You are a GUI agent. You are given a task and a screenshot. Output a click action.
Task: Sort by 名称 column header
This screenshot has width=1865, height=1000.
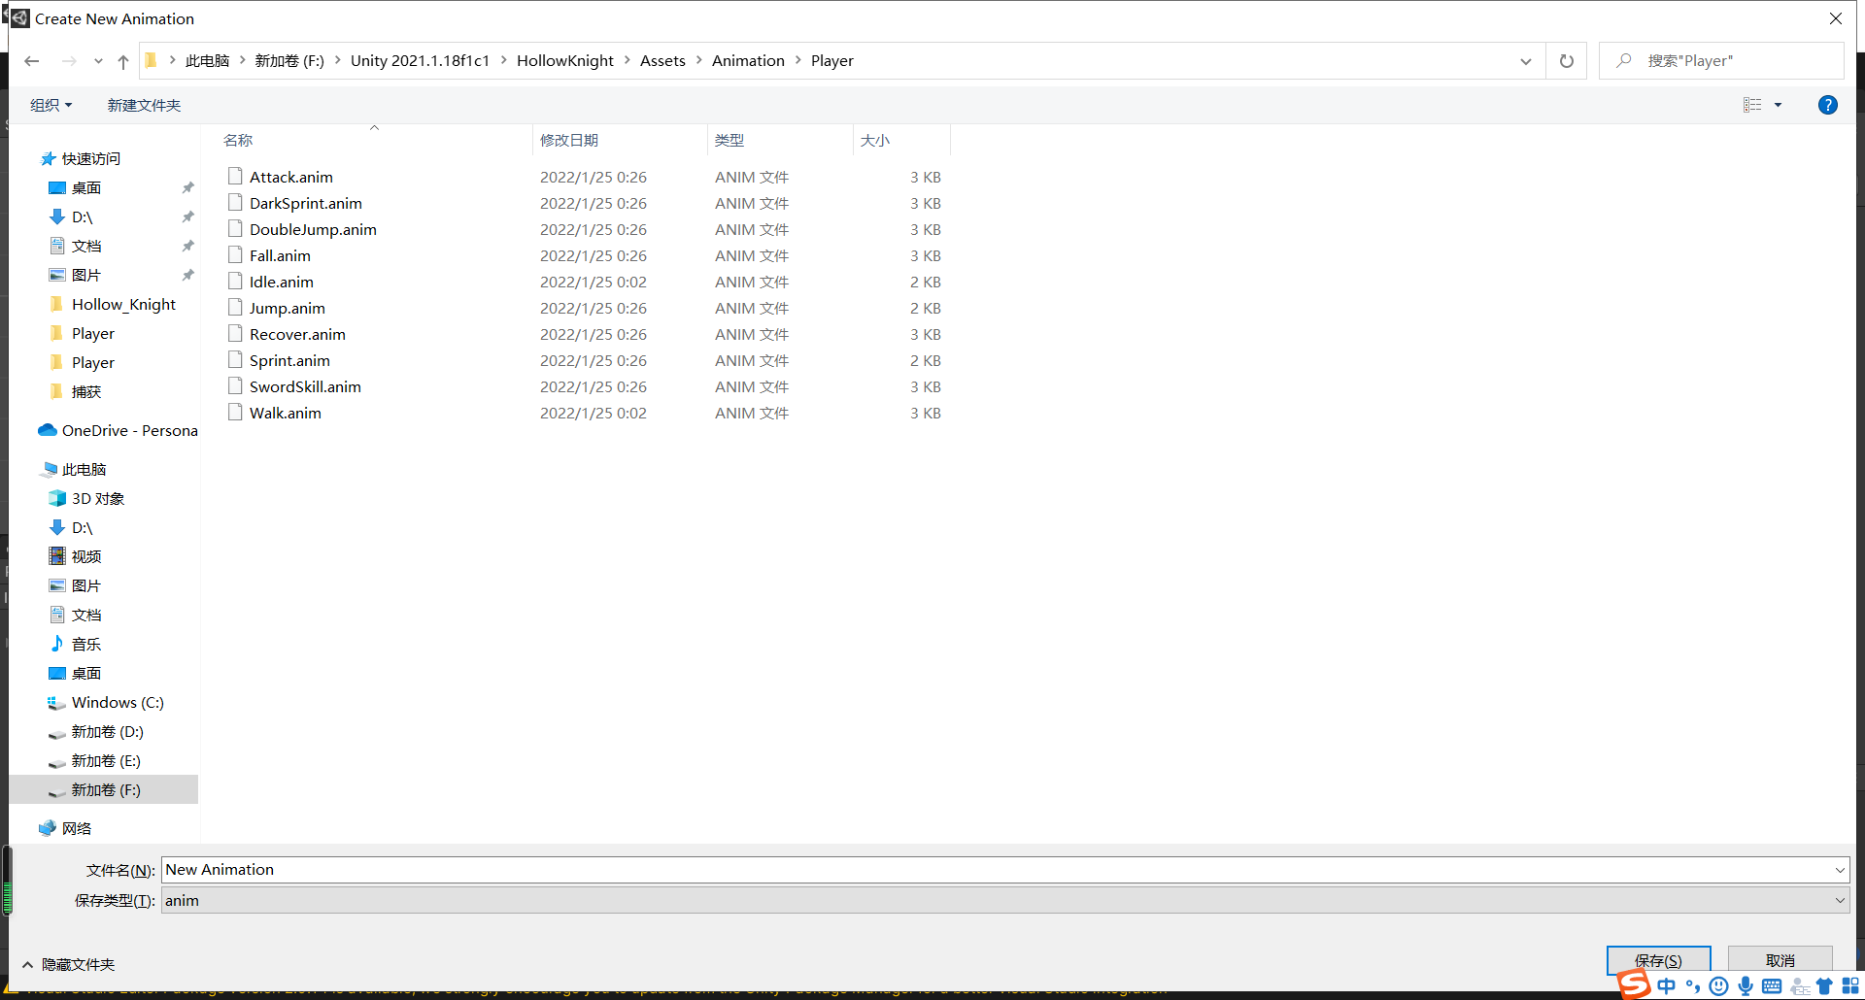[238, 140]
